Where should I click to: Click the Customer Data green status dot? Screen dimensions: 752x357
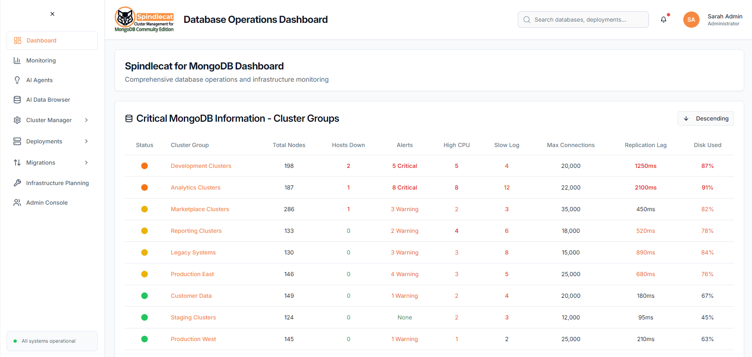coord(145,296)
